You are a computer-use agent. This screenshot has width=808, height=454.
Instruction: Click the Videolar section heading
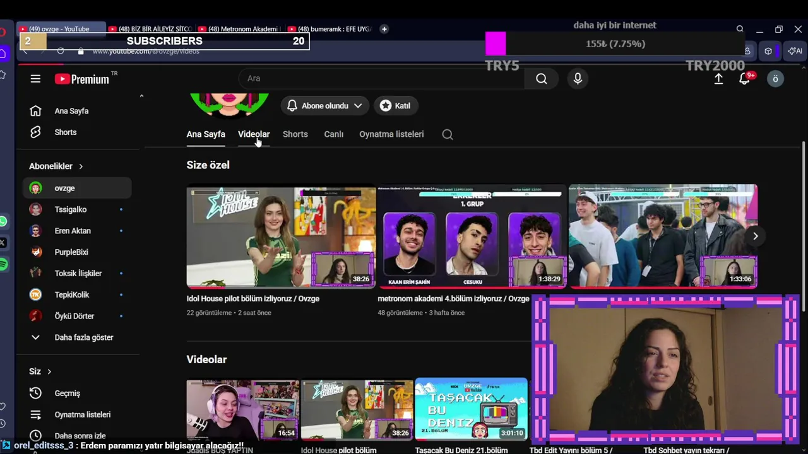click(206, 359)
